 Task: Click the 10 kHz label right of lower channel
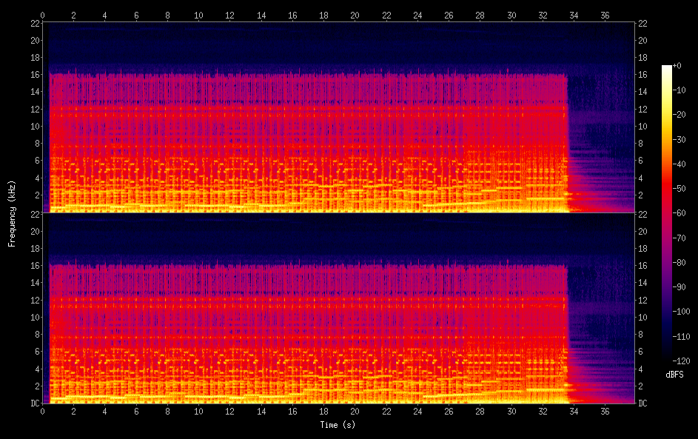click(644, 317)
